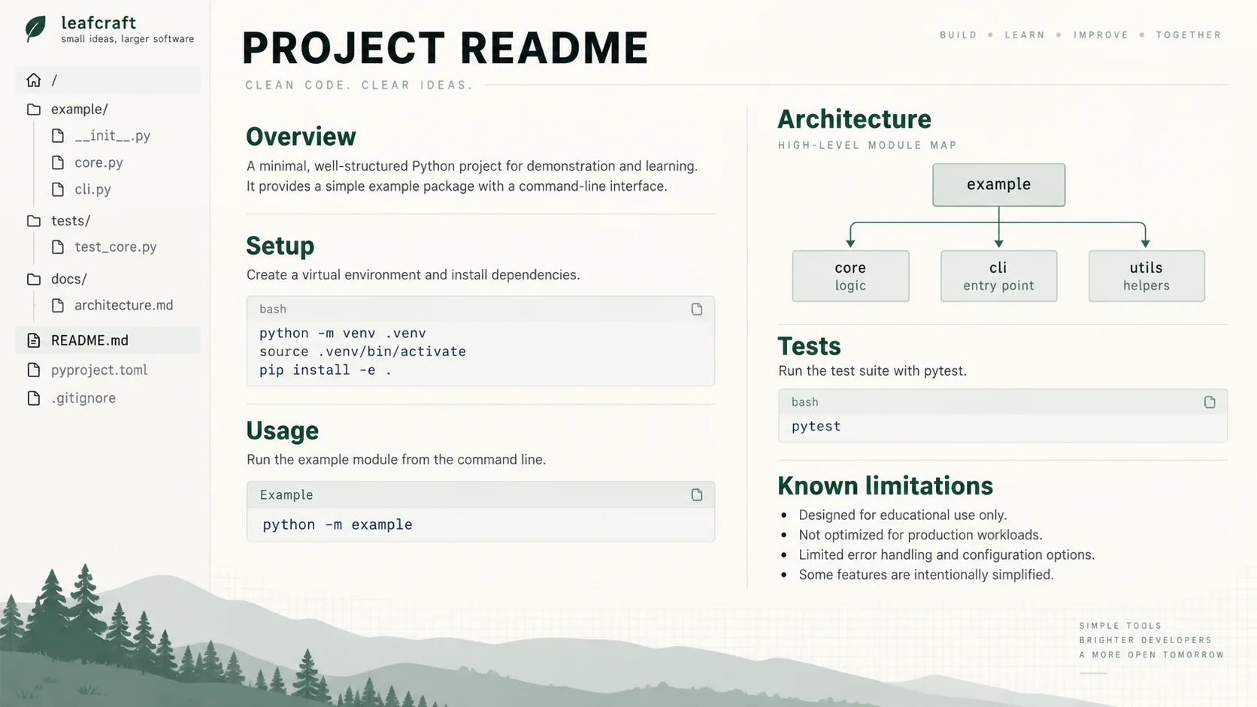
Task: Click the file icon beside architecture.md
Action: (x=58, y=306)
